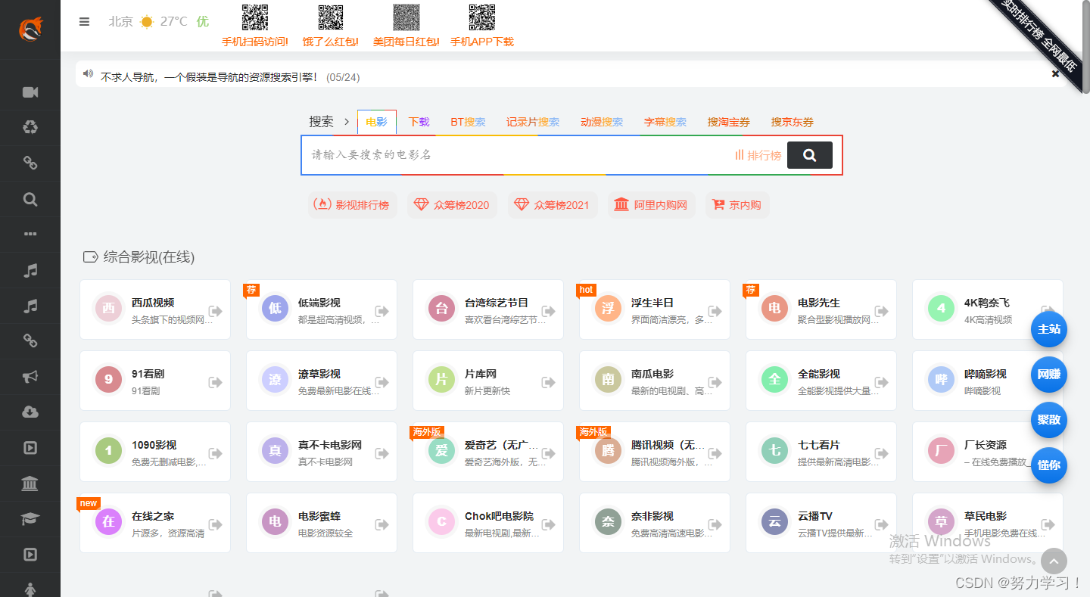Click the scroll-to-top arrow button

pyautogui.click(x=1054, y=561)
